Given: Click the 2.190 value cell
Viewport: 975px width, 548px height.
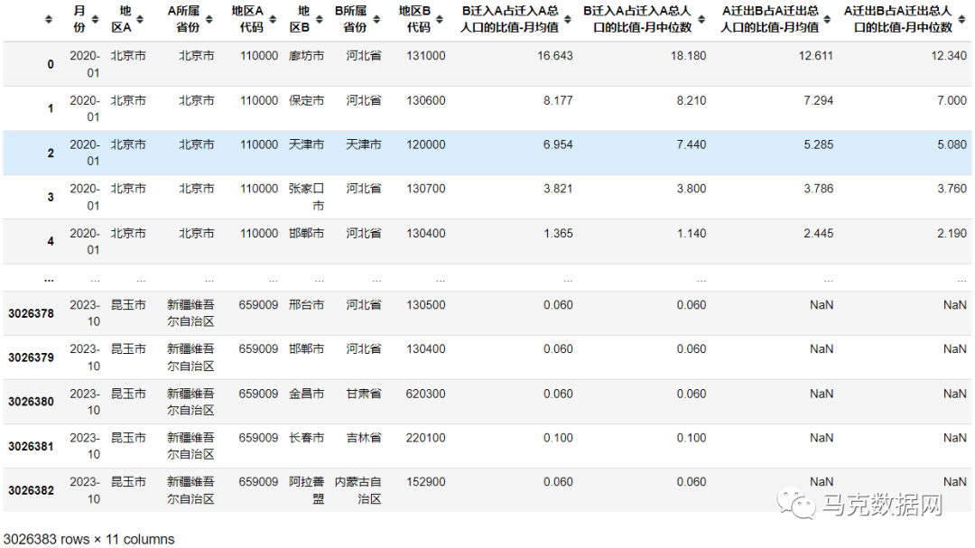Looking at the screenshot, I should pyautogui.click(x=952, y=233).
